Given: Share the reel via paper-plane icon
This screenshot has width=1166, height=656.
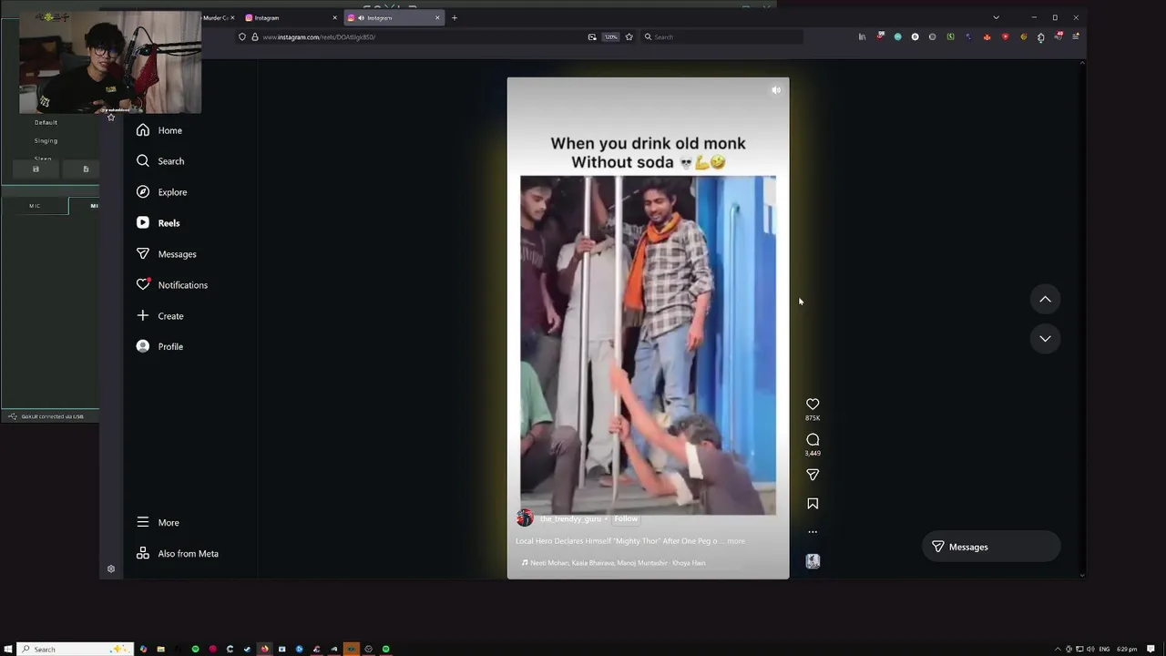Looking at the screenshot, I should (813, 475).
